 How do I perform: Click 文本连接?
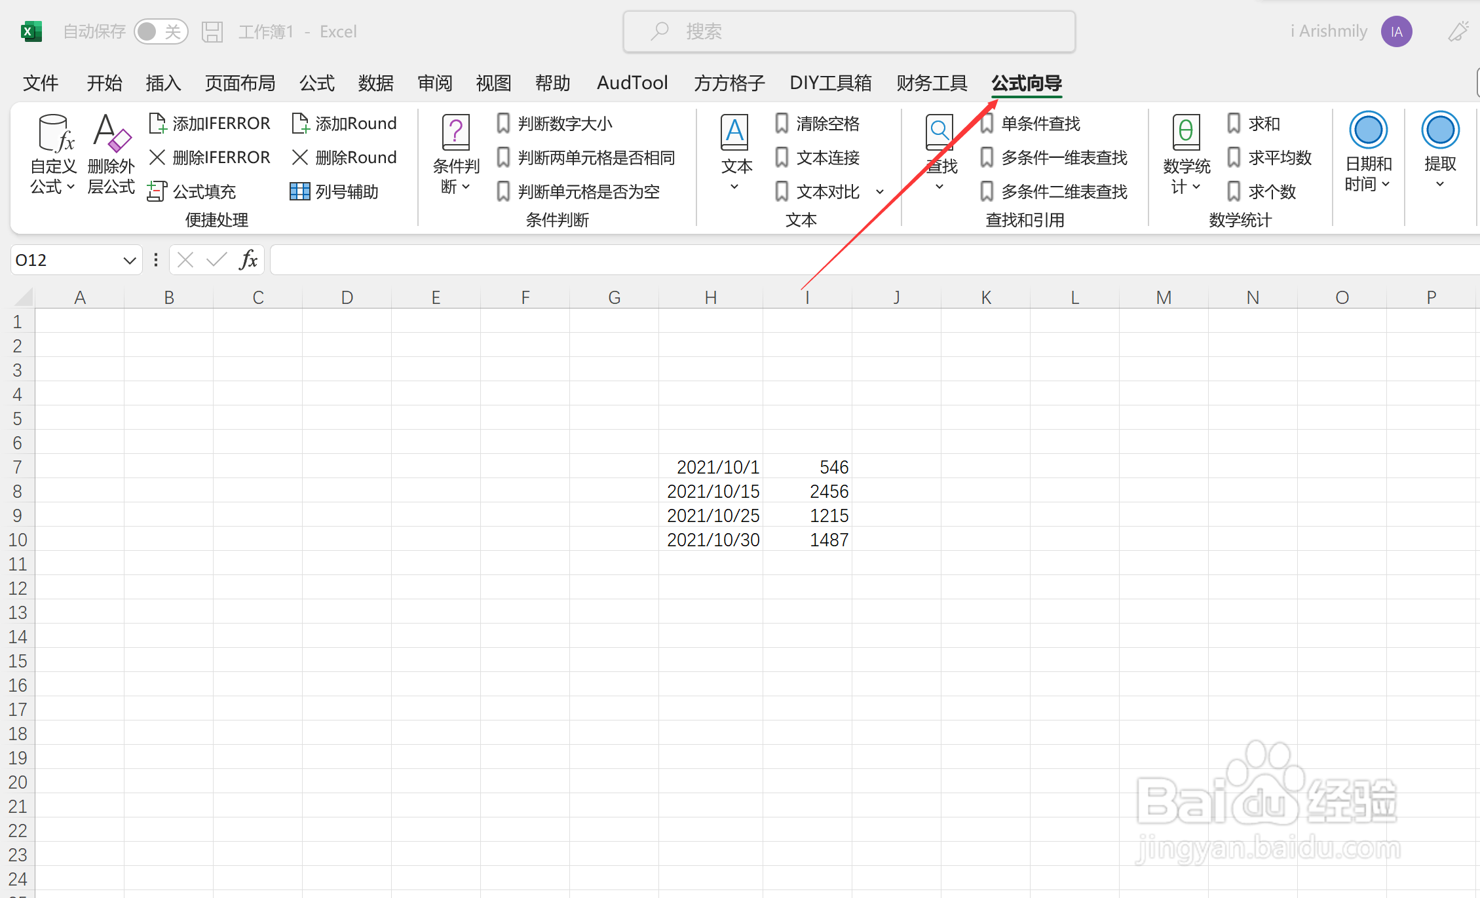click(817, 157)
